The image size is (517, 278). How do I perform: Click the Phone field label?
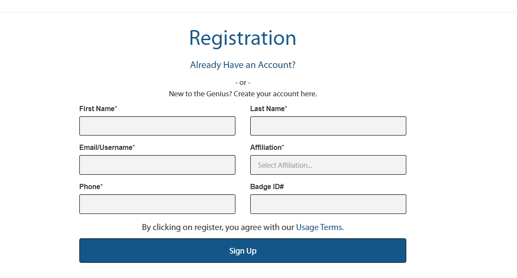click(x=90, y=186)
